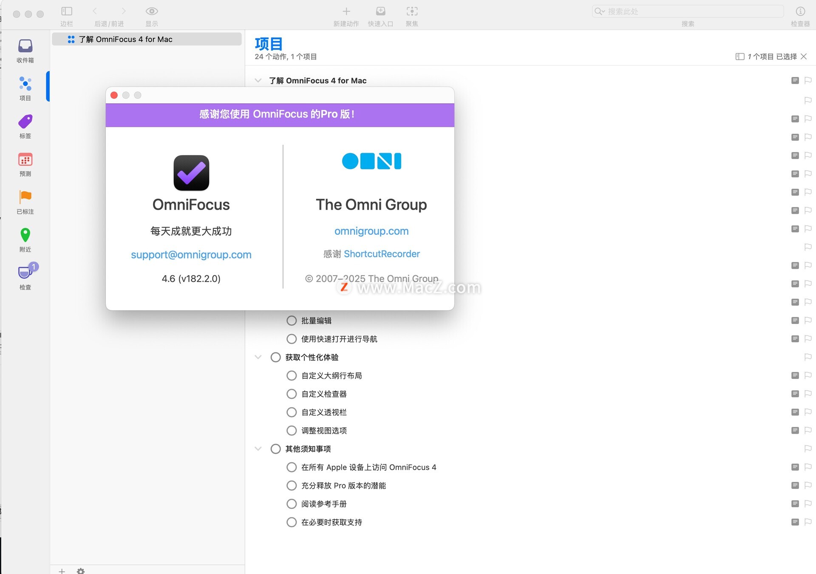Viewport: 816px width, 574px height.
Task: Collapse the 其他须知事项 group
Action: coord(258,449)
